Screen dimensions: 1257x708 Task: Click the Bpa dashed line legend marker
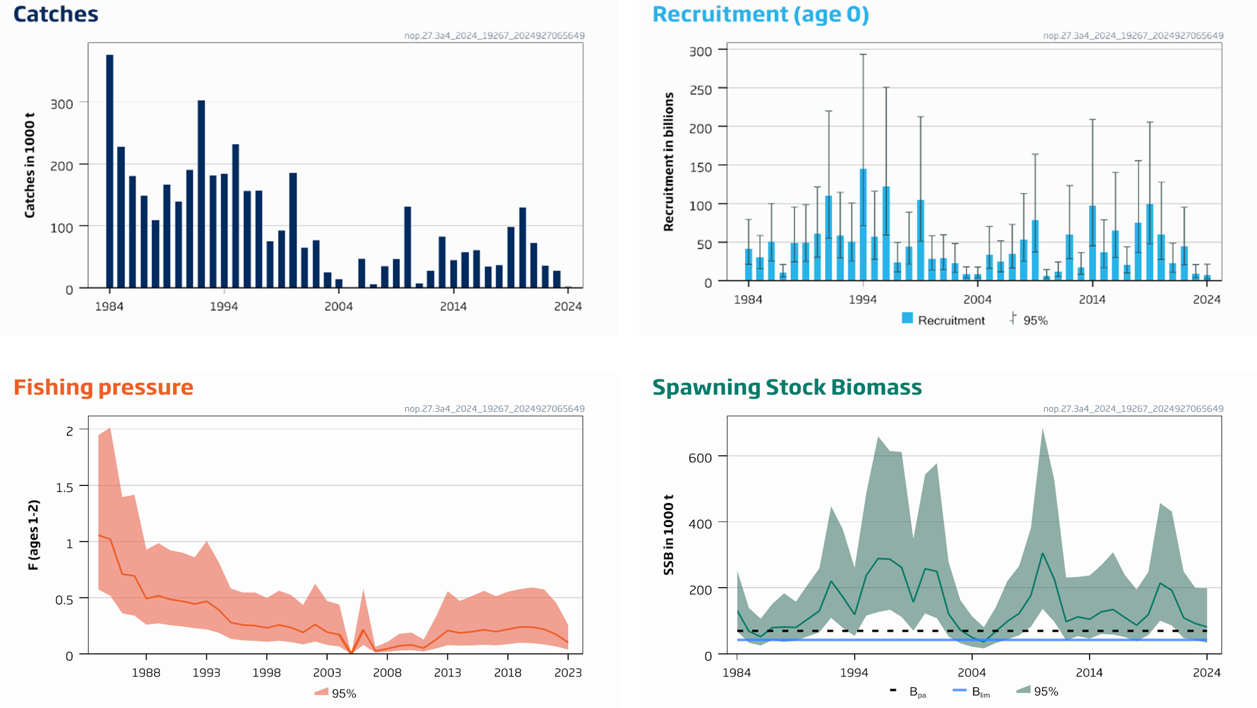coord(893,690)
